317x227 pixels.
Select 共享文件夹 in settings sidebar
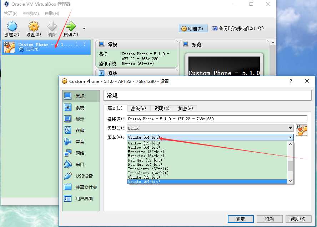click(x=81, y=187)
